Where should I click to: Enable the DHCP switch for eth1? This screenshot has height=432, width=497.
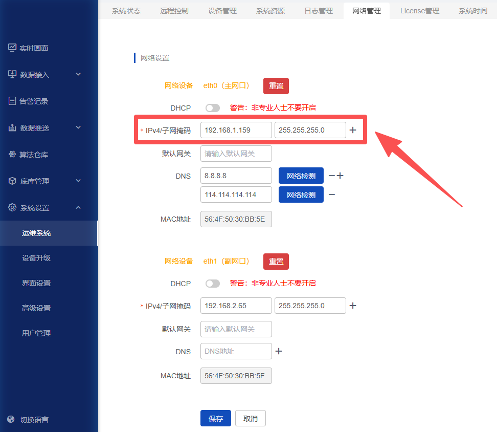coord(212,284)
